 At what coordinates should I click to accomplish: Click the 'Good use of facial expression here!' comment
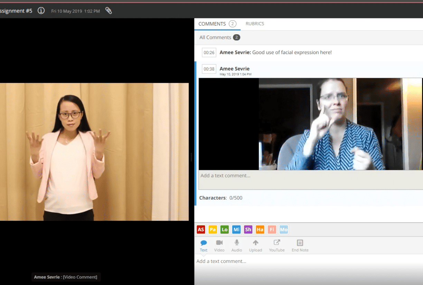(292, 53)
